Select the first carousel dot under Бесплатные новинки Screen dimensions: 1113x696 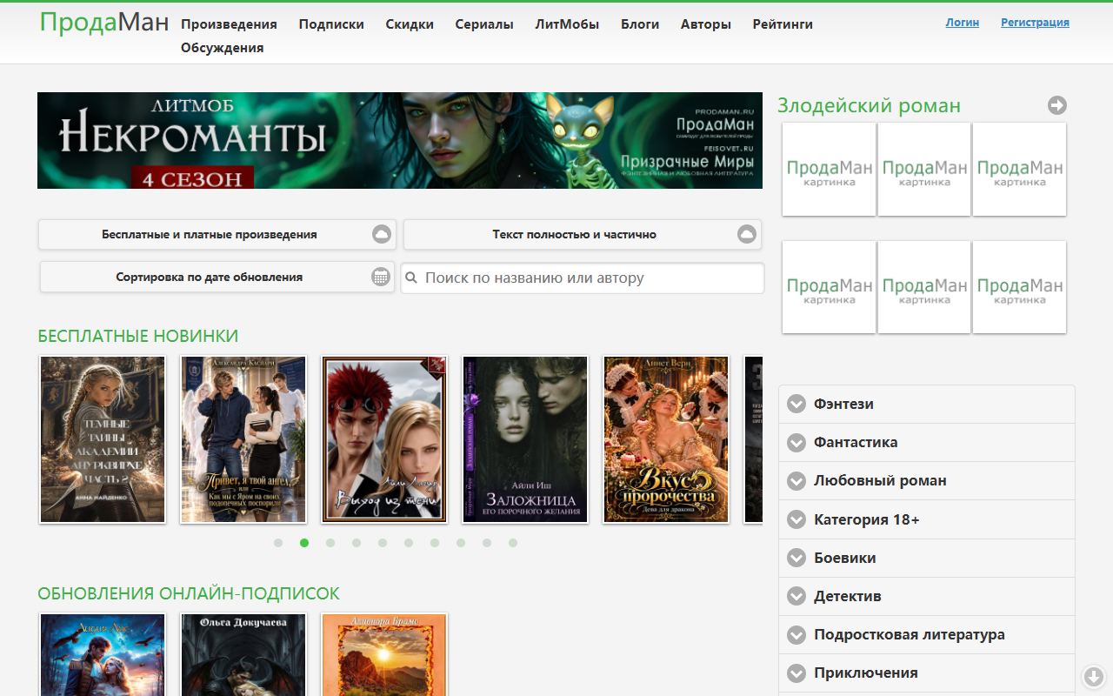(278, 543)
